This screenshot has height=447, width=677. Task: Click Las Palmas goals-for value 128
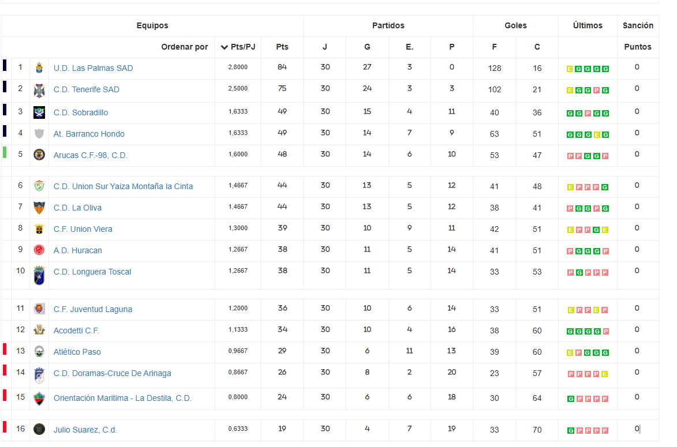tap(495, 68)
